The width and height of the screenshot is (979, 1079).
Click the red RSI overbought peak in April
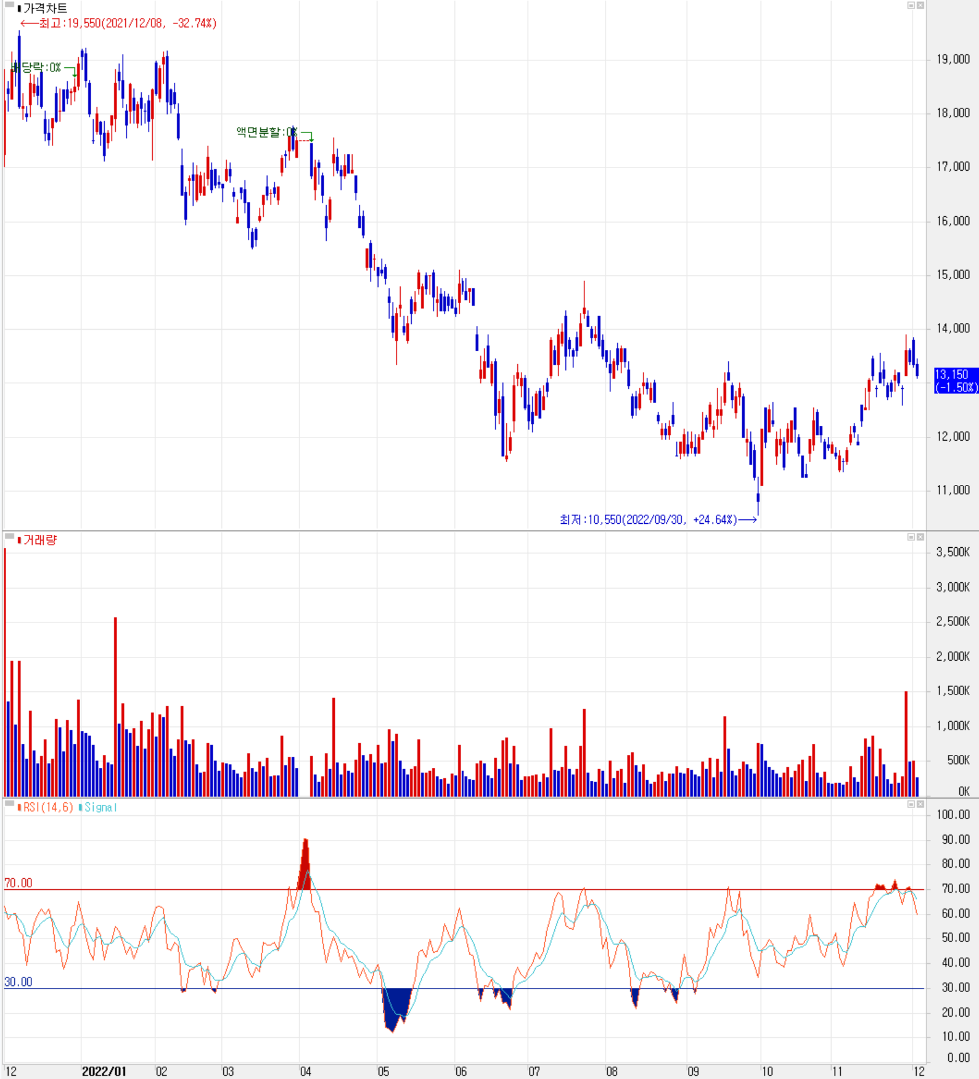click(x=305, y=868)
